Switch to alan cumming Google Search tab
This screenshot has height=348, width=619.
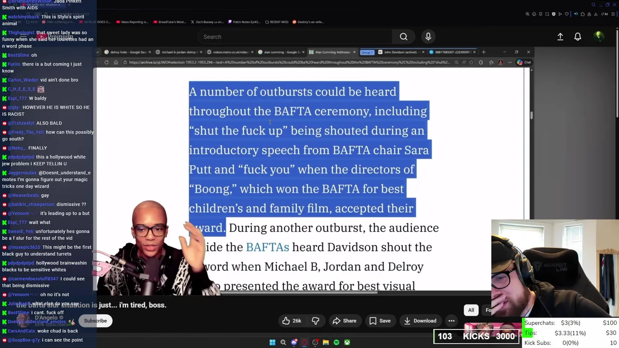[x=280, y=52]
